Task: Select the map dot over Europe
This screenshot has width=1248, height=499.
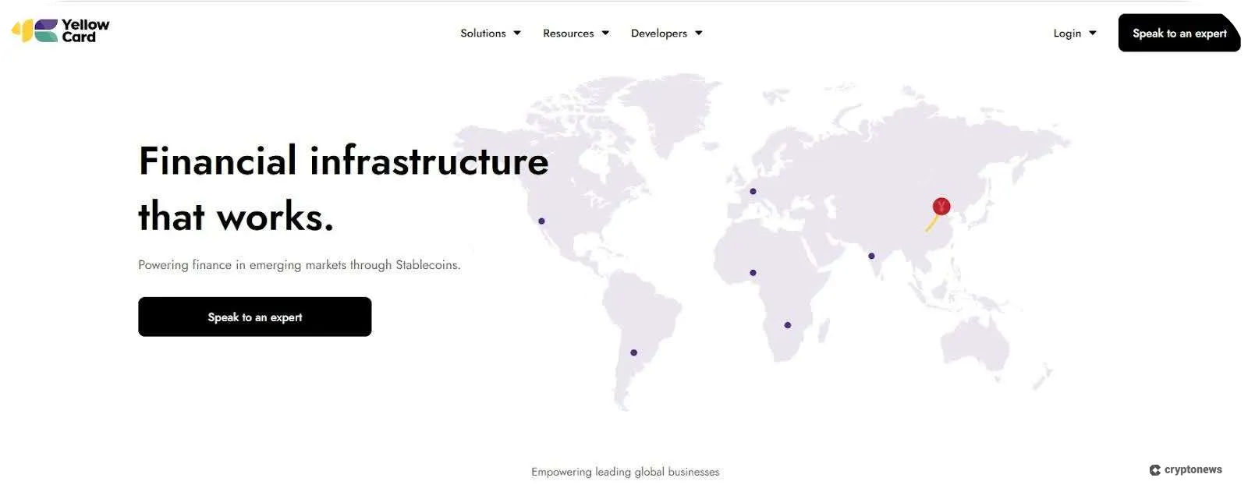Action: coord(753,191)
